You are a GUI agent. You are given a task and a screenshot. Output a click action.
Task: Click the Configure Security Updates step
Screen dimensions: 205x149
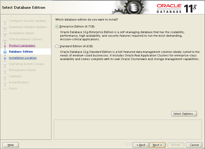tap(28, 21)
